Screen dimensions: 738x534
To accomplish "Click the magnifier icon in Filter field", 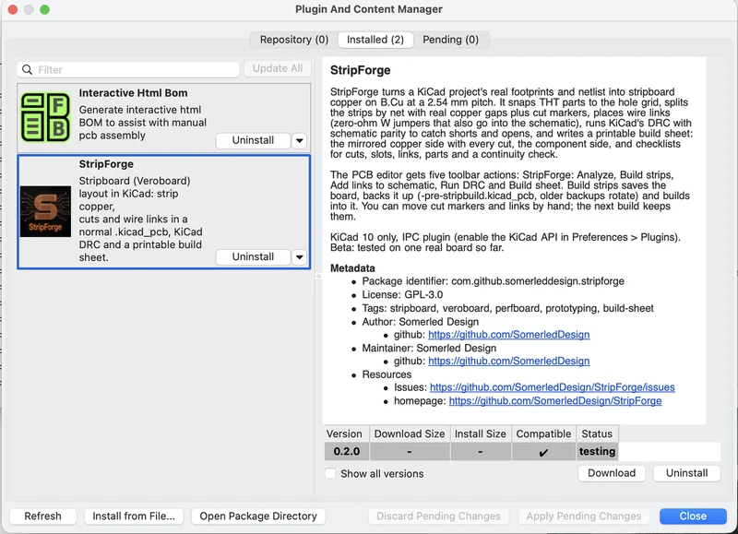I will pos(28,69).
